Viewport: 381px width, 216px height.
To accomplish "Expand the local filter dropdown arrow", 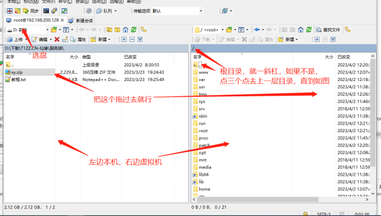I will pyautogui.click(x=72, y=30).
